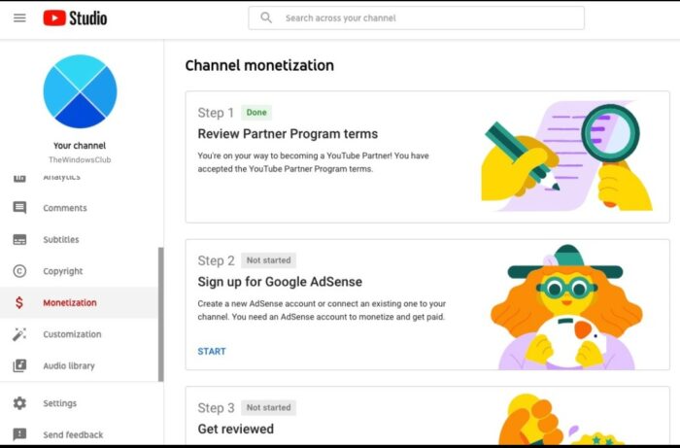Open the hamburger menu
Image resolution: width=680 pixels, height=448 pixels.
pos(19,17)
